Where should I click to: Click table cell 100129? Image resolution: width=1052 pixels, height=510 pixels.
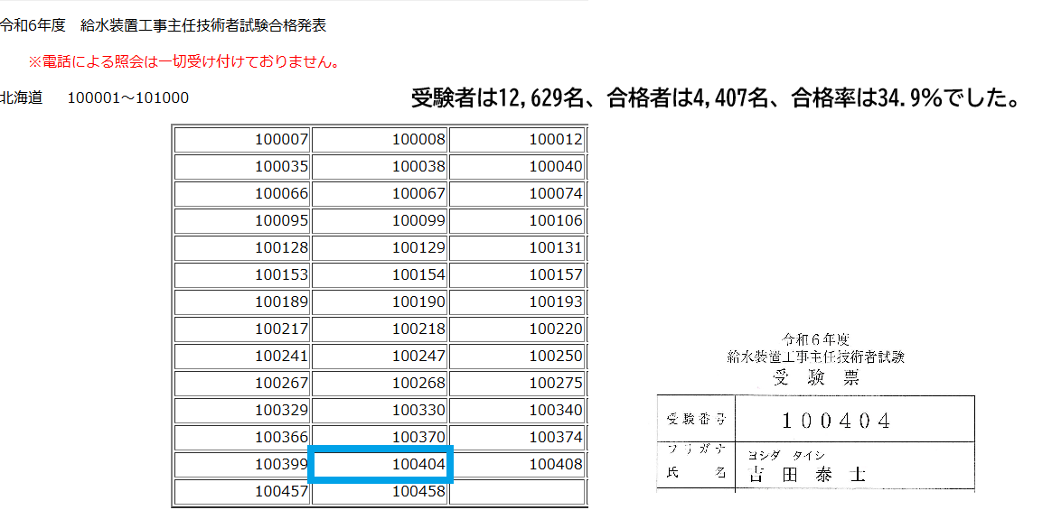pos(380,248)
